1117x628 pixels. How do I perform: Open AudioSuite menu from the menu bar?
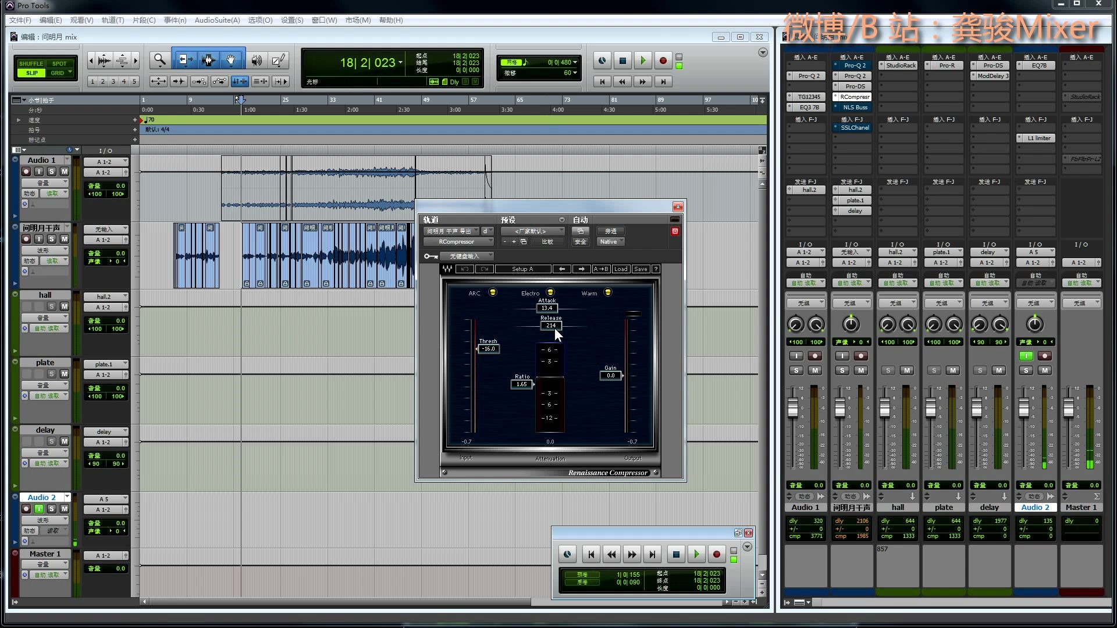coord(217,20)
